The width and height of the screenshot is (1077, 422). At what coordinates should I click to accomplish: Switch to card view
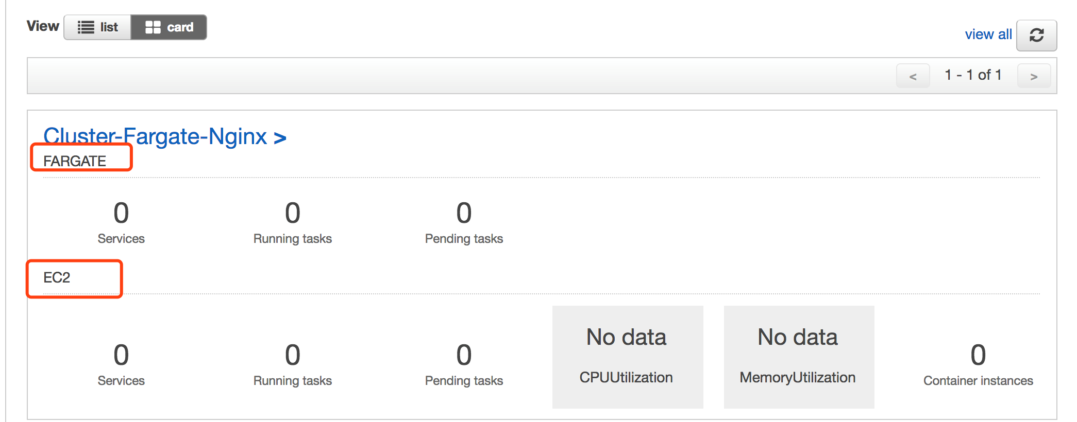[169, 27]
